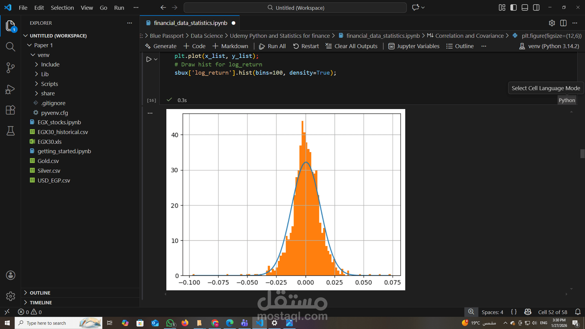Click the editor vertical scrollbar thumb
The height and width of the screenshot is (329, 585).
(582, 154)
